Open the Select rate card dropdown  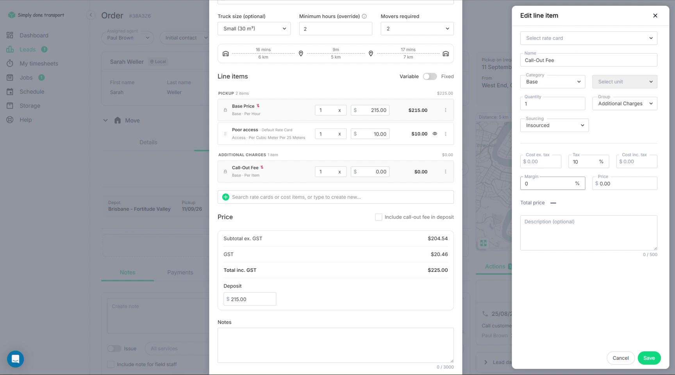coord(589,38)
